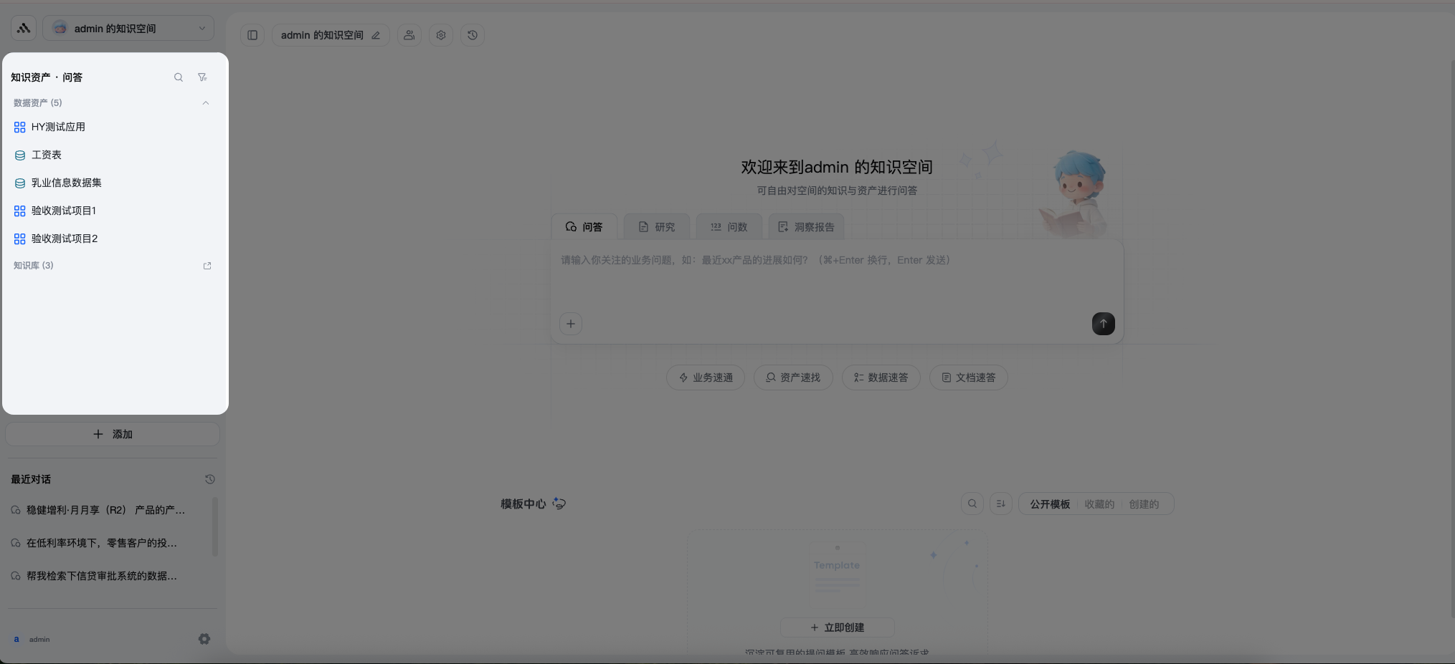Switch to the 问数 tab

(x=729, y=227)
